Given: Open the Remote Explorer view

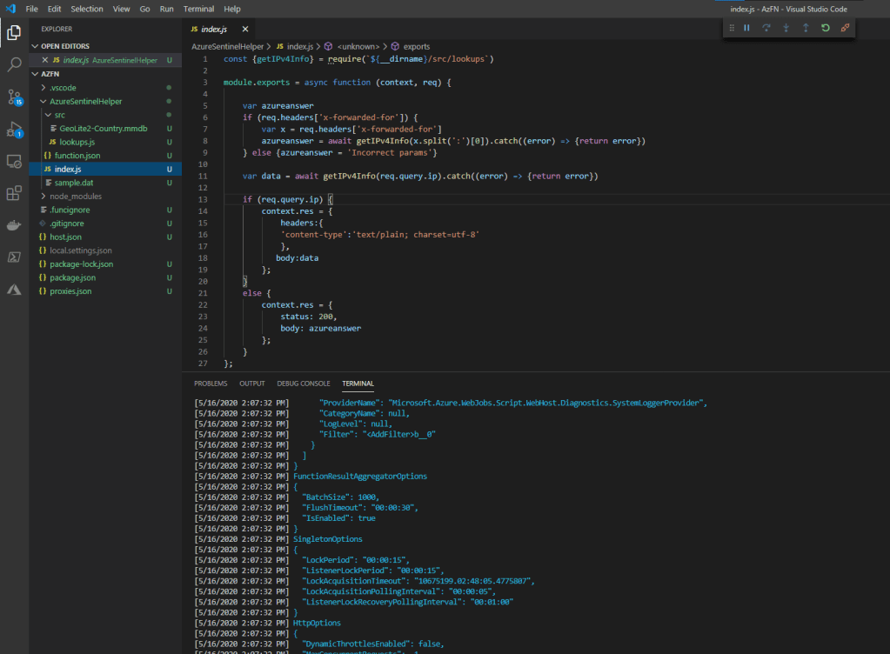Looking at the screenshot, I should click(14, 161).
